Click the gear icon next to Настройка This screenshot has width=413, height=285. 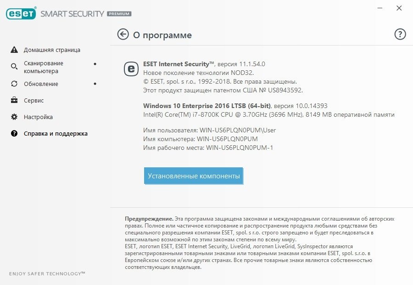pos(14,117)
